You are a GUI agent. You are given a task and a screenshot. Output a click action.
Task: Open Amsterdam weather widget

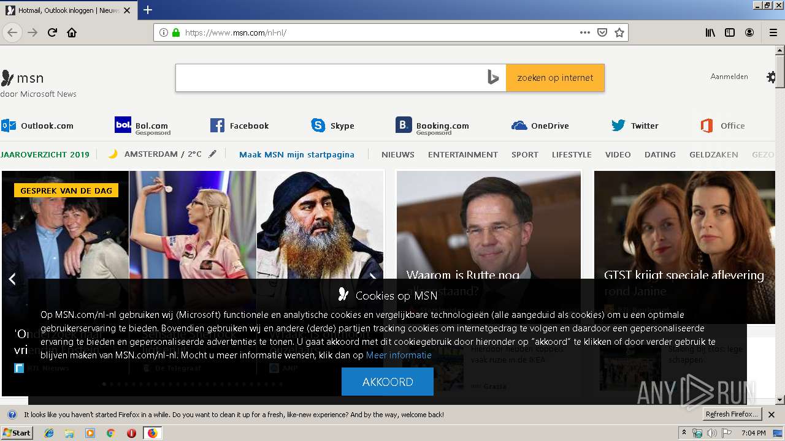156,154
